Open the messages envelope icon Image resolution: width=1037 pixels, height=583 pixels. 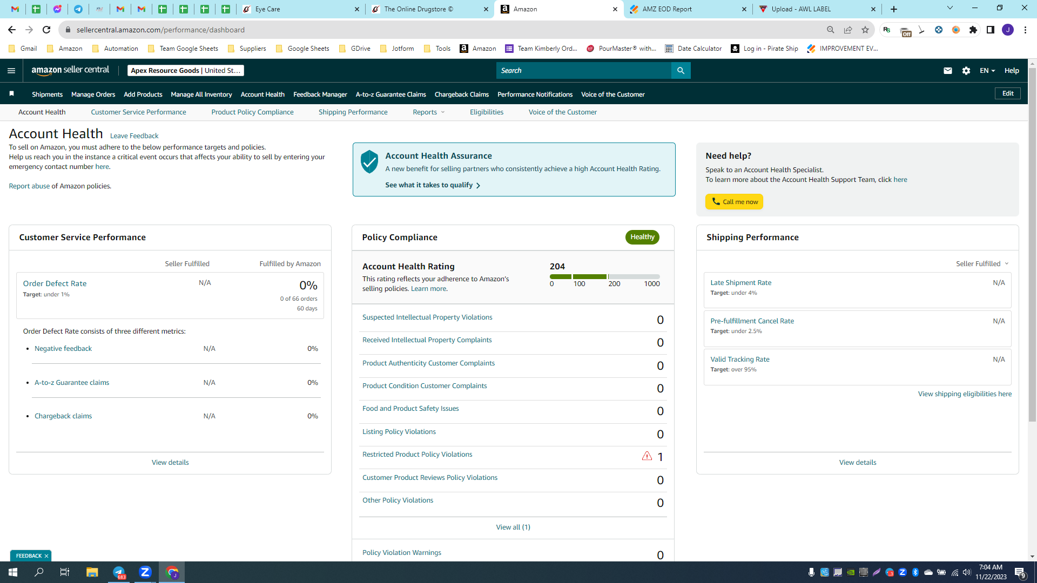point(948,71)
